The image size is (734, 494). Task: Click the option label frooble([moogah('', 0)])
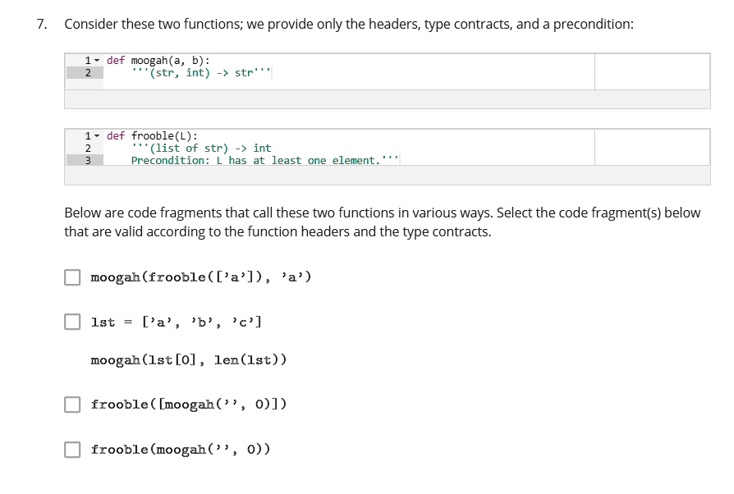point(188,405)
